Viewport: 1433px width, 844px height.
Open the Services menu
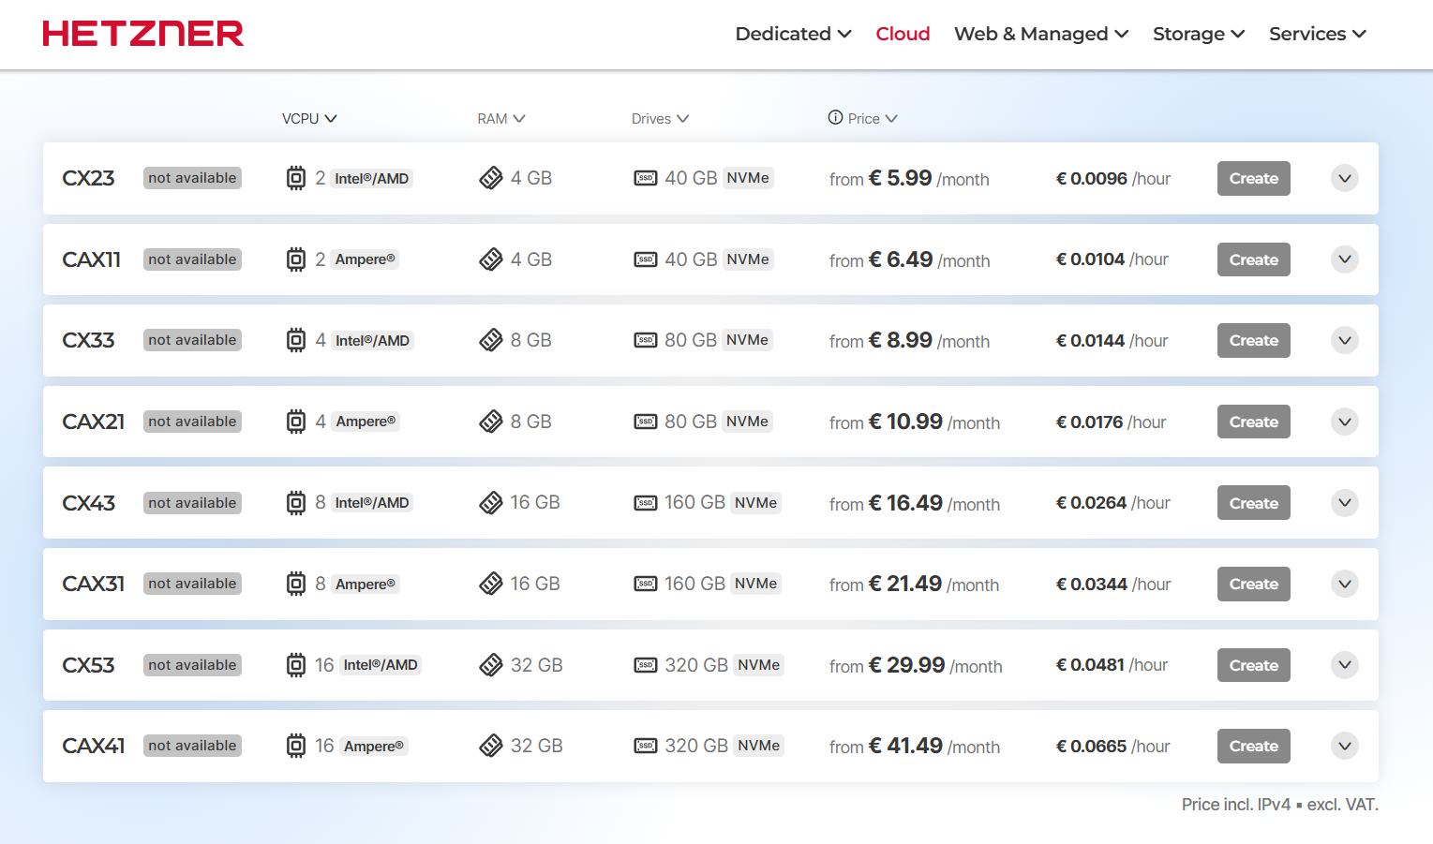[x=1318, y=34]
